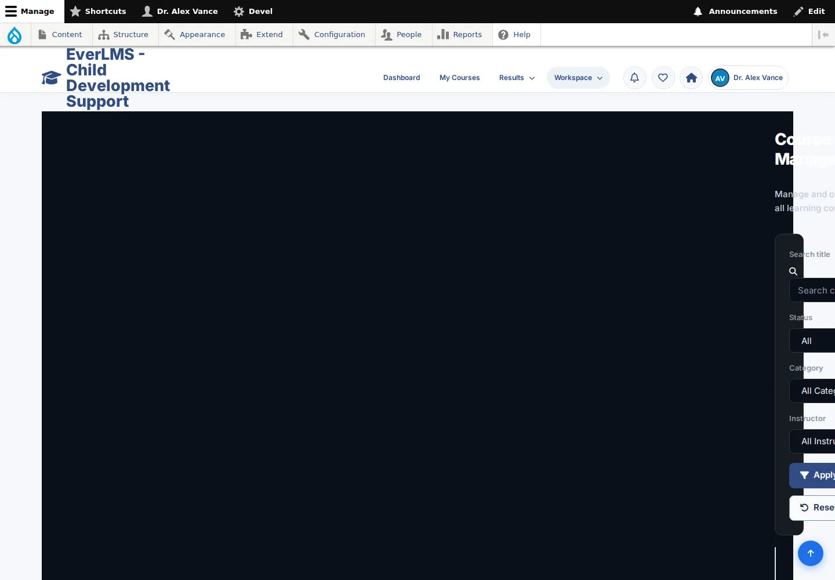Image resolution: width=835 pixels, height=580 pixels.
Task: Click the back-to-top arrow button
Action: coord(811,553)
